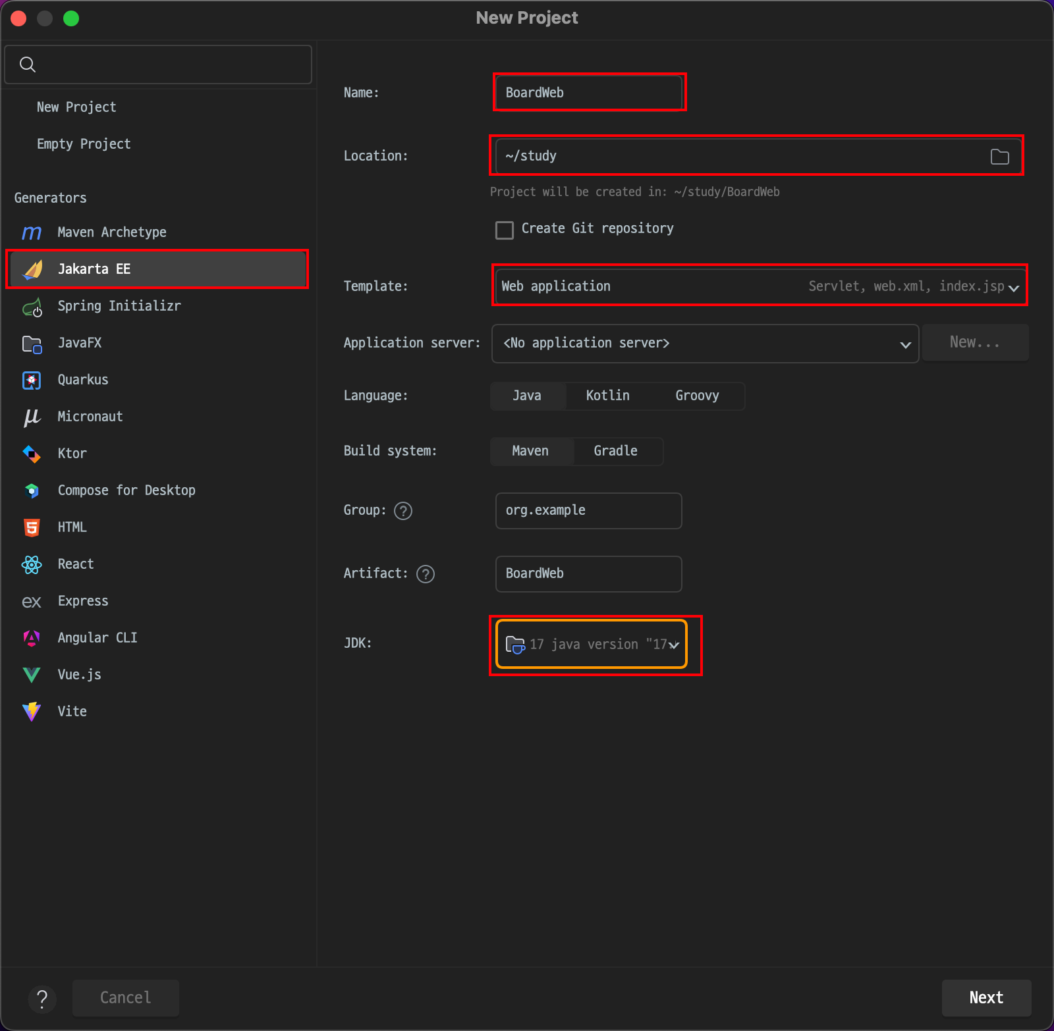The height and width of the screenshot is (1031, 1054).
Task: Select New Project in sidebar
Action: click(76, 107)
